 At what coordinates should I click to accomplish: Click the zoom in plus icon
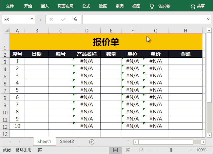click(190, 150)
